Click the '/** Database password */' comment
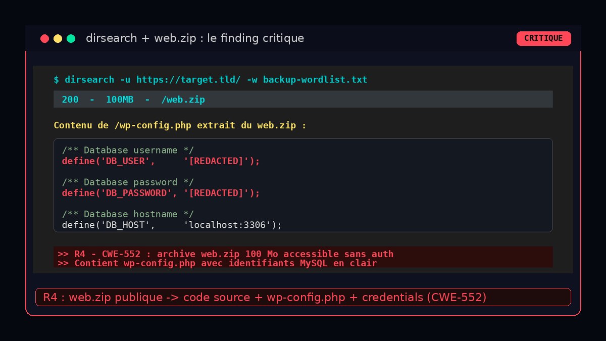606x341 pixels. [128, 182]
